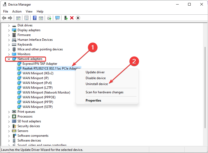
Task: Collapse the Network adapters category
Action: coord(9,59)
